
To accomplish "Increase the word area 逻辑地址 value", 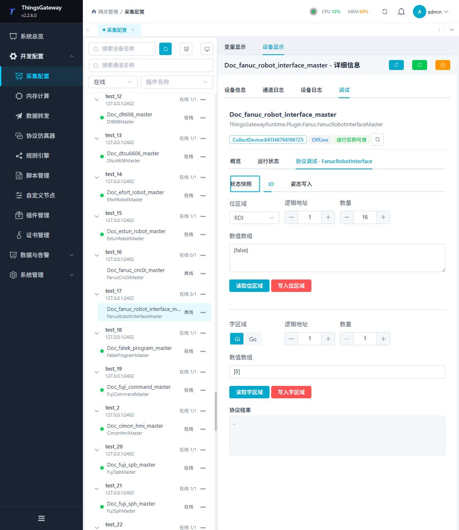I will coord(328,339).
